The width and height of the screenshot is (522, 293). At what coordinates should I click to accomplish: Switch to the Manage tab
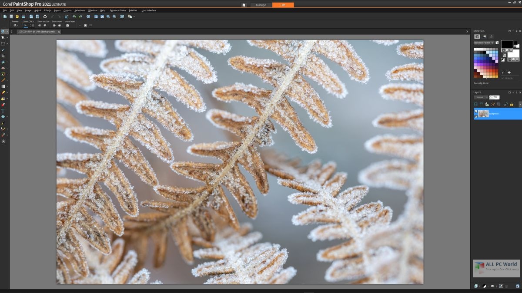coord(261,5)
